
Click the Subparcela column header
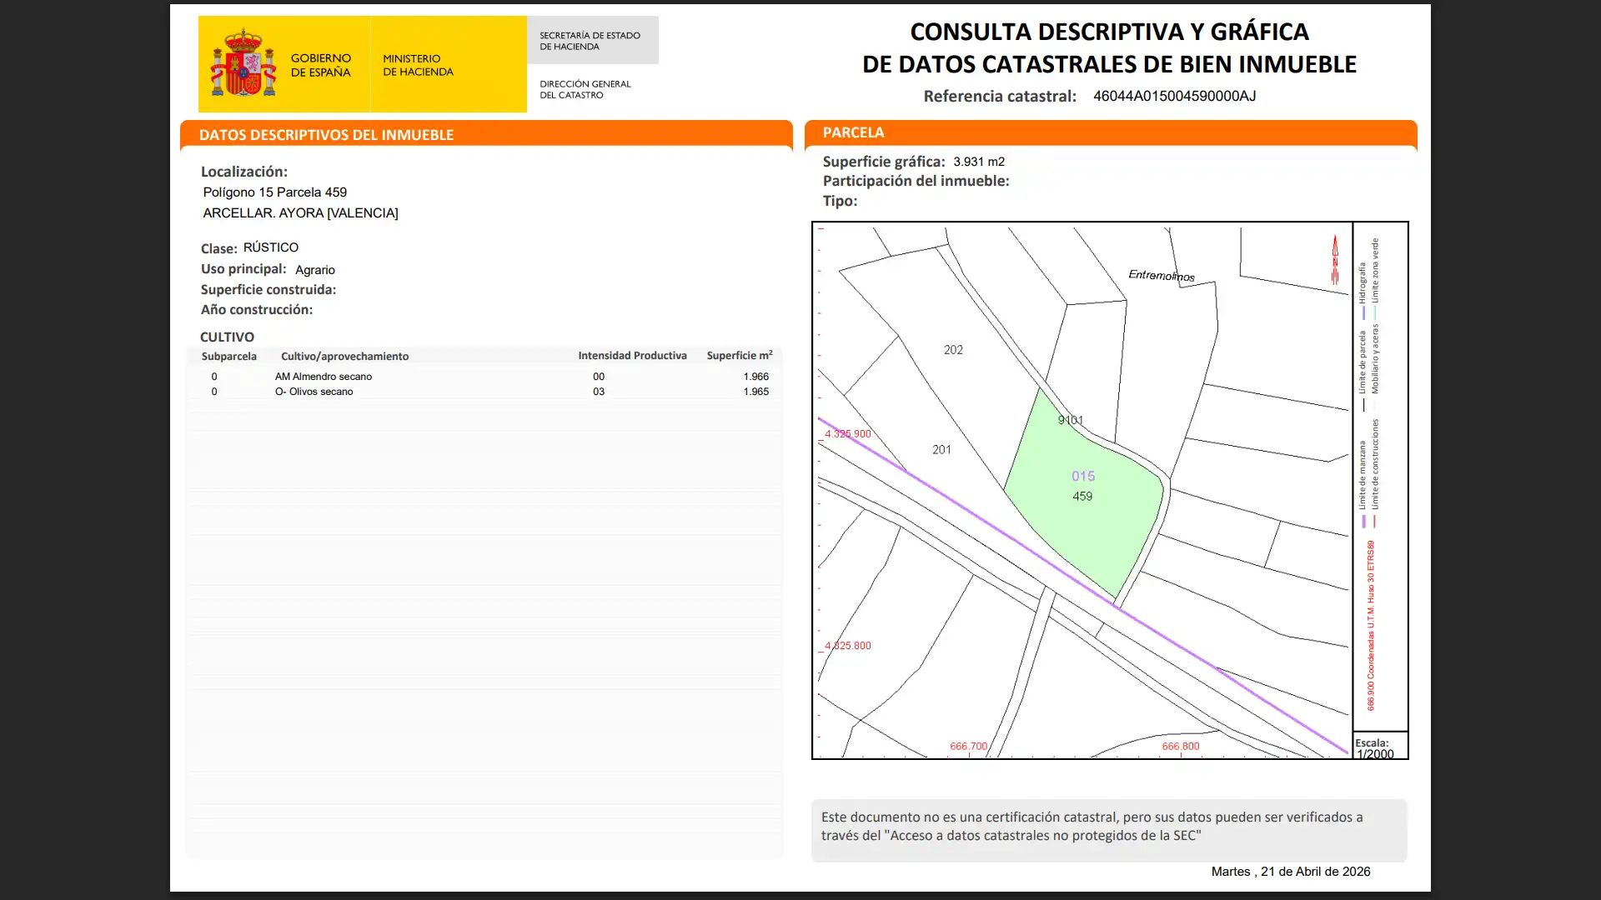click(x=229, y=357)
